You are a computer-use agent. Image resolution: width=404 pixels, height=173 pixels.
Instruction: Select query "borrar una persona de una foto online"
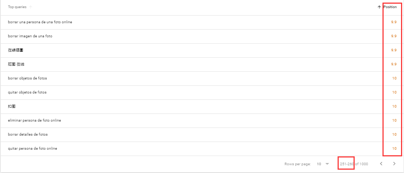pos(40,22)
